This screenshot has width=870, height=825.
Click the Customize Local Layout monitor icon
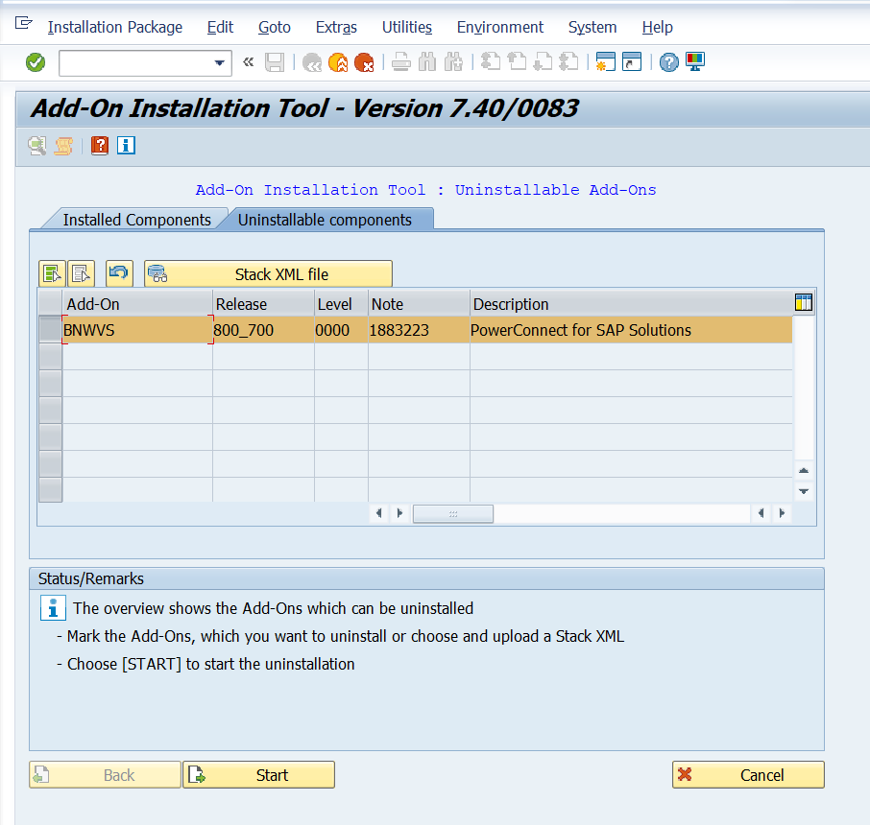(695, 62)
